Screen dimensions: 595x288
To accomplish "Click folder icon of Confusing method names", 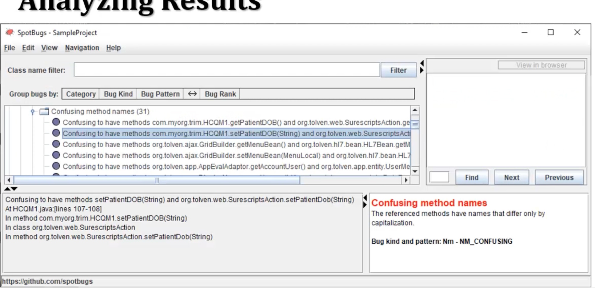I will tap(44, 112).
